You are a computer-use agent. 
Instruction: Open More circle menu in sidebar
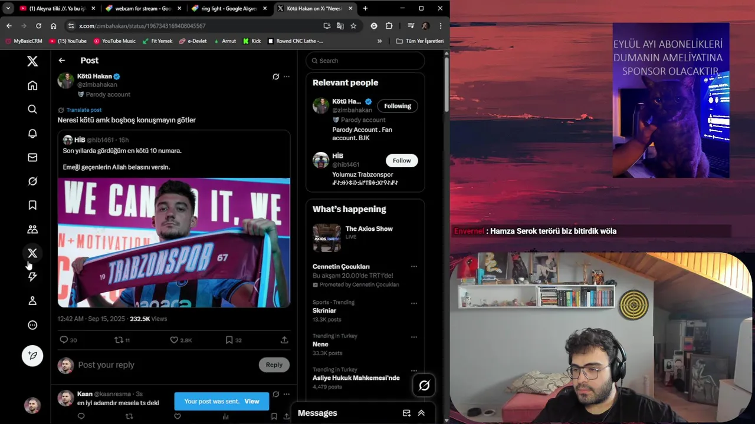pos(32,325)
